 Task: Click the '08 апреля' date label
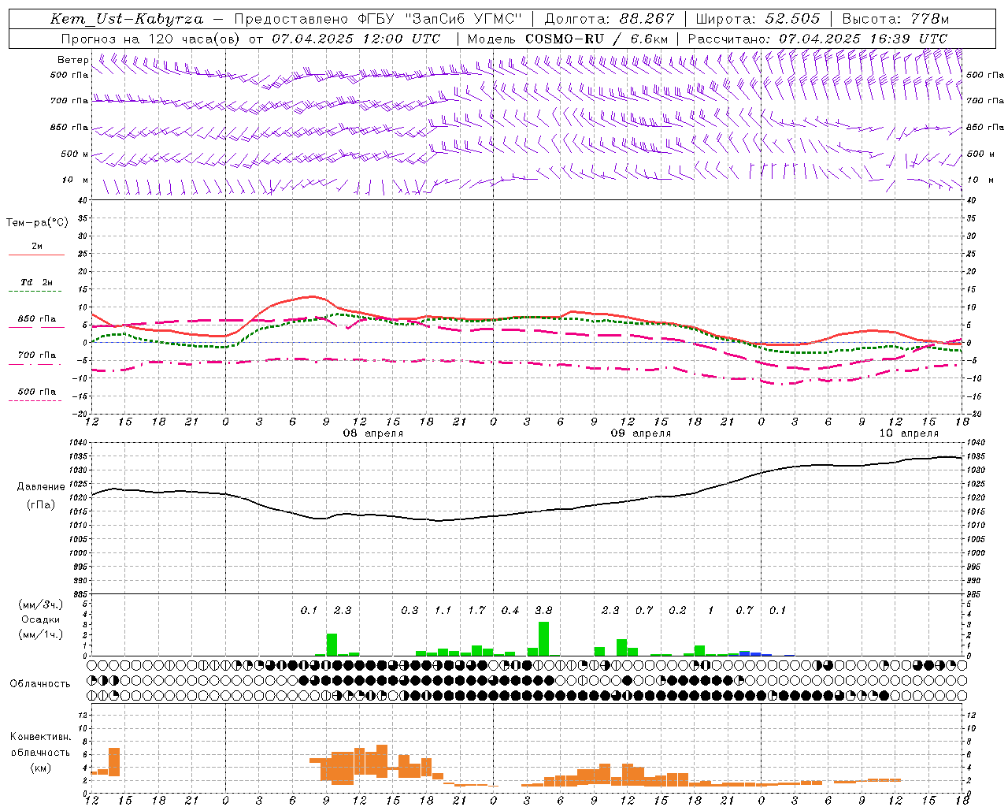373,433
